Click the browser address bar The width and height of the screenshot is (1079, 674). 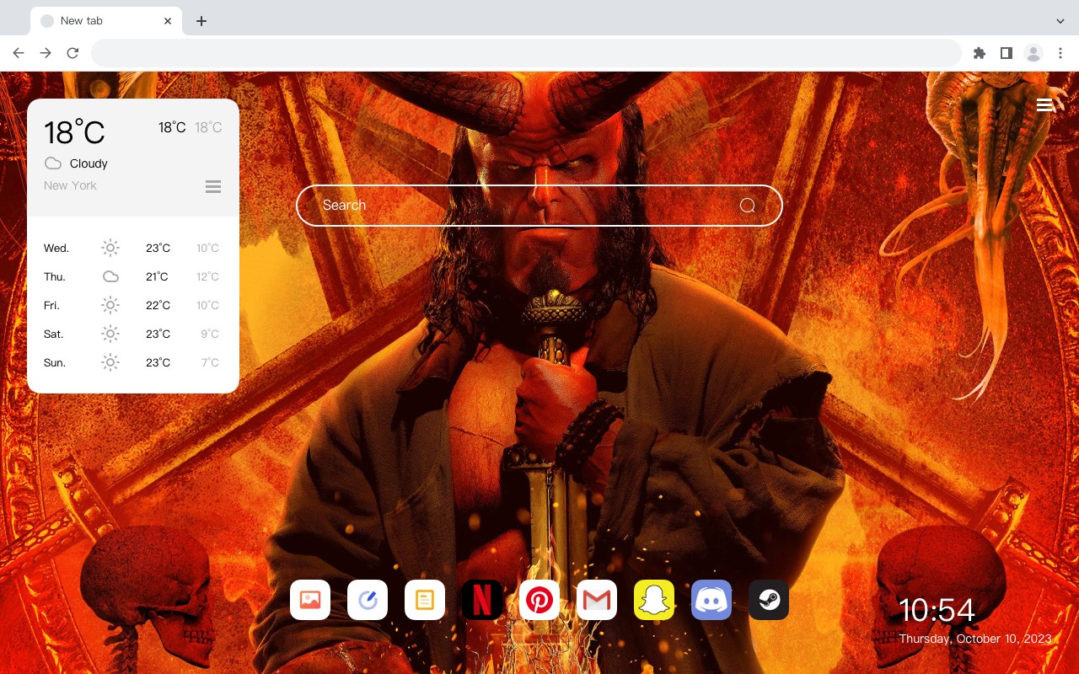click(526, 53)
